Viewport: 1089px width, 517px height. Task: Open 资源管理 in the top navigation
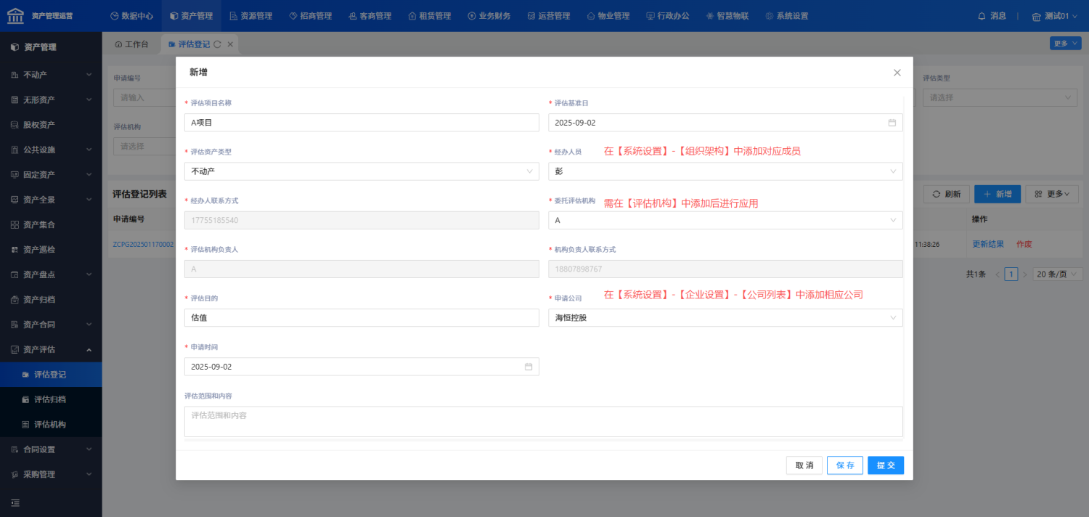250,15
